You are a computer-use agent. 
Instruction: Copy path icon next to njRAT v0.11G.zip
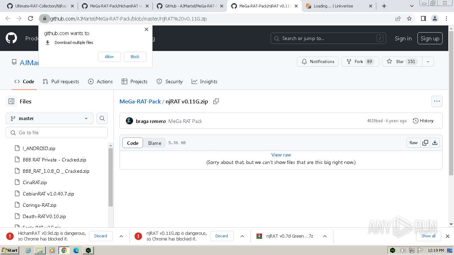point(216,101)
